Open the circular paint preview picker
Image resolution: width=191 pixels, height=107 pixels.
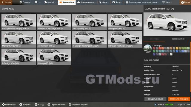pos(148,48)
